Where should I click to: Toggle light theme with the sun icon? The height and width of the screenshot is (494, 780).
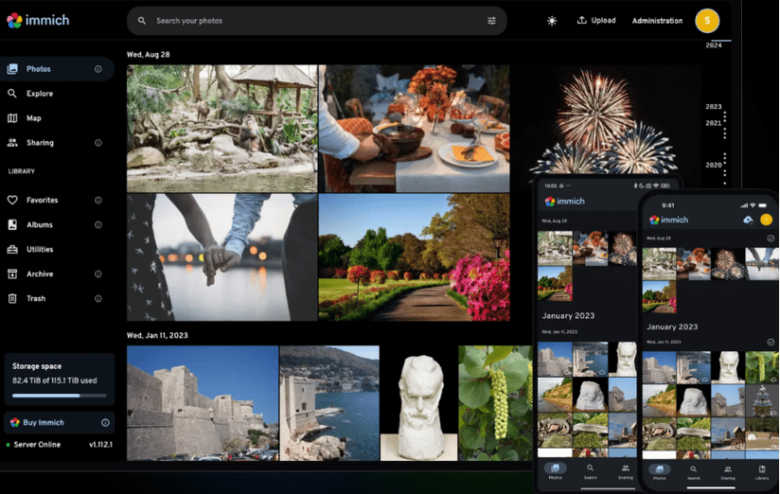point(552,21)
